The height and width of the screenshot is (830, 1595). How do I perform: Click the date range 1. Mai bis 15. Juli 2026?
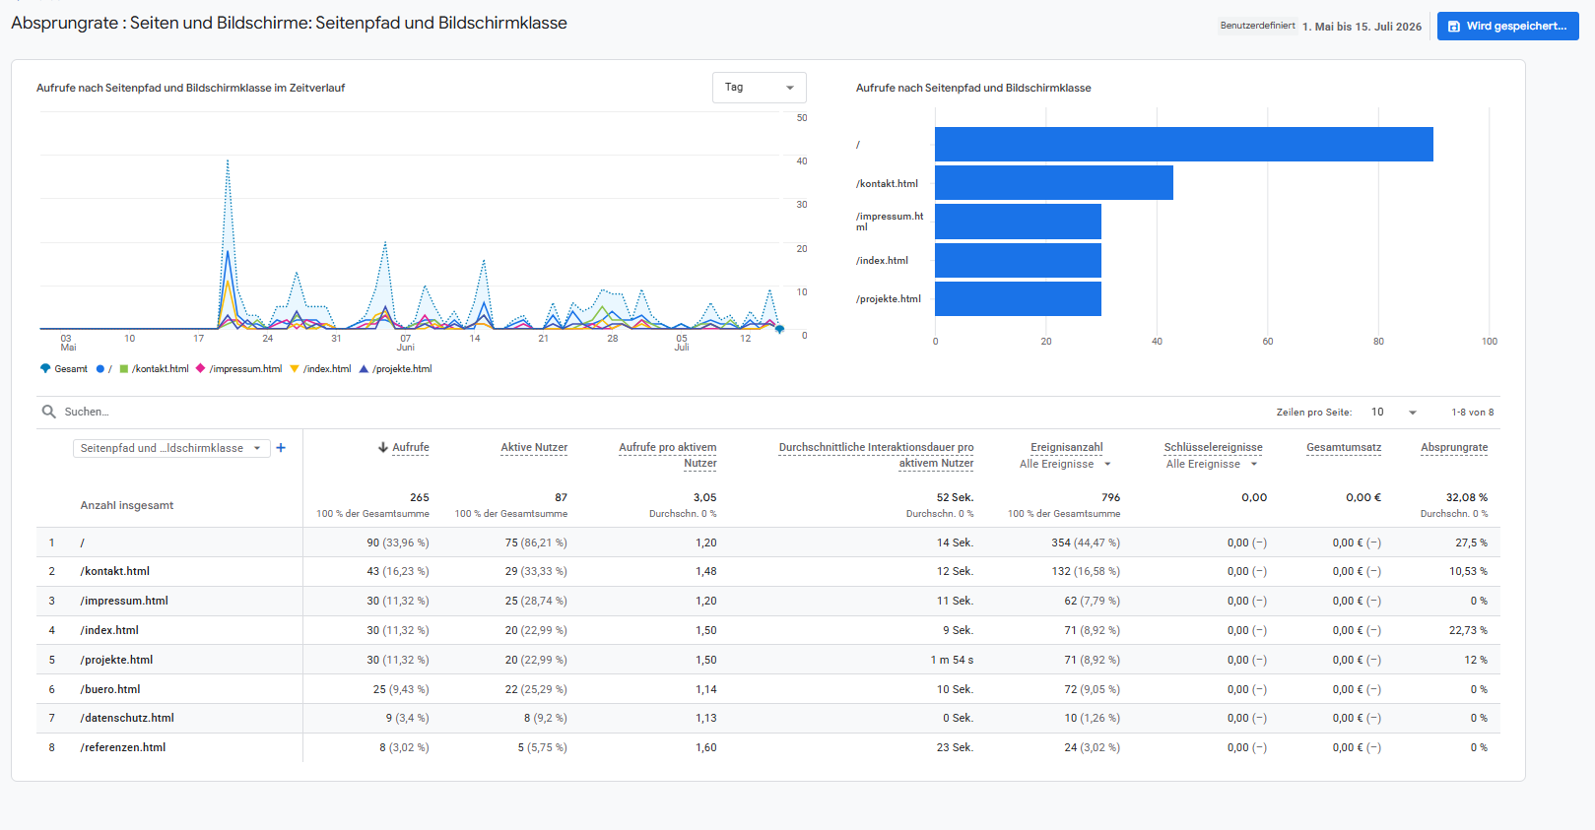coord(1362,27)
